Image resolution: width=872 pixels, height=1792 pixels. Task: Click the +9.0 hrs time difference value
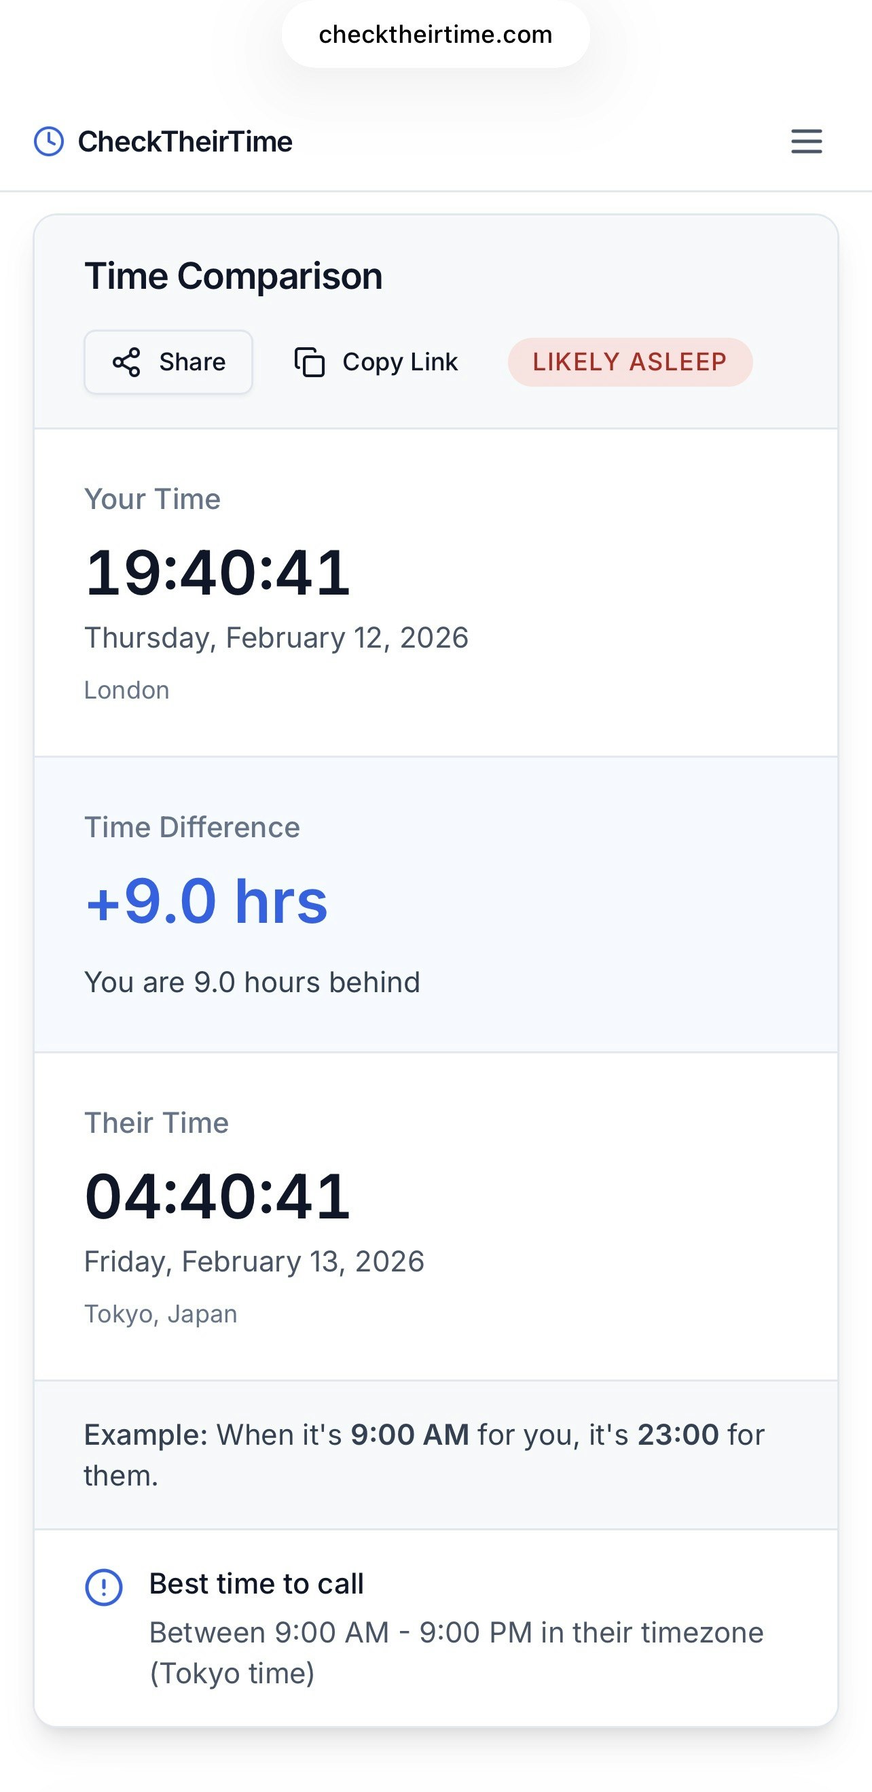click(x=206, y=903)
